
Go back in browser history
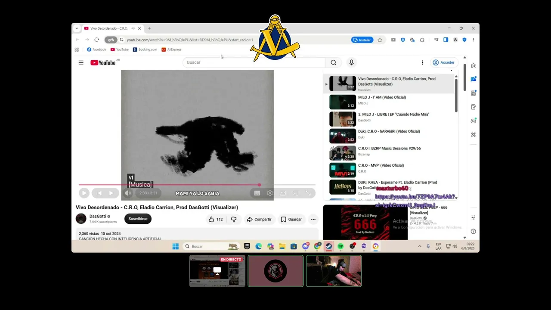pyautogui.click(x=77, y=40)
